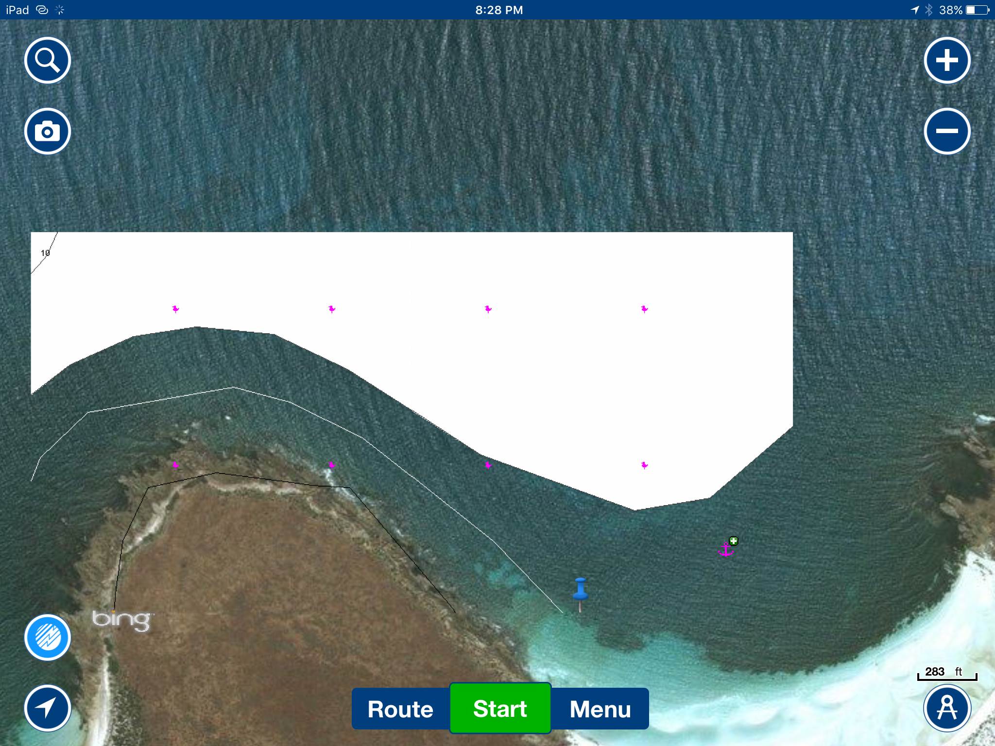Open the camera snapshot button
This screenshot has width=995, height=746.
tap(48, 131)
